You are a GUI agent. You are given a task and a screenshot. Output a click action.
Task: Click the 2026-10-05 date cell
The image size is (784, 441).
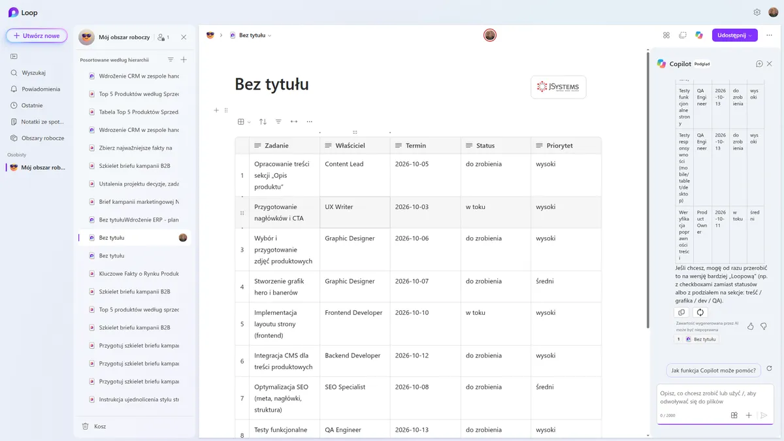point(425,175)
